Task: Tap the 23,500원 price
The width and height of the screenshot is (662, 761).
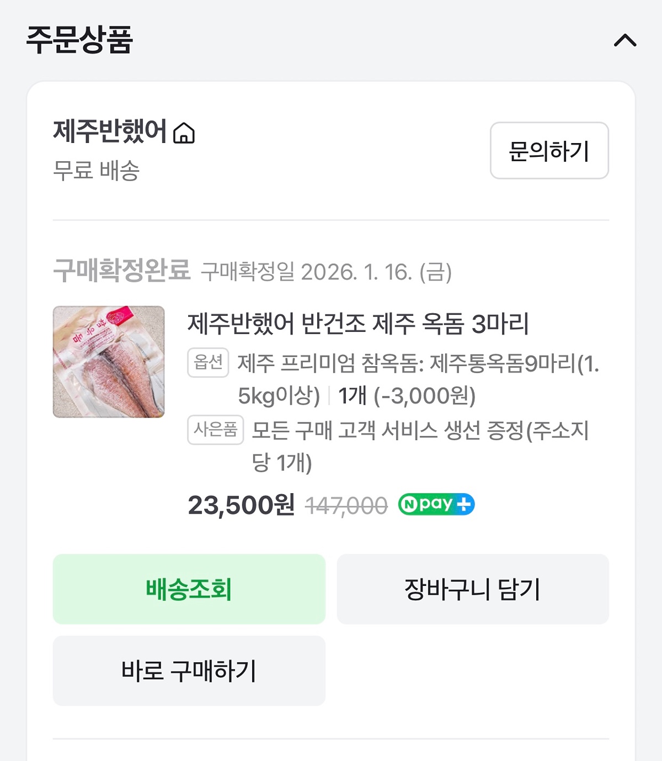Action: click(x=241, y=505)
